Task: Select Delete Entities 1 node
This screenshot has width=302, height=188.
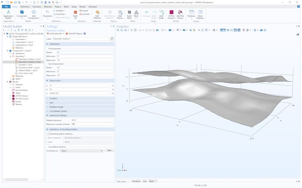Action: [26, 71]
